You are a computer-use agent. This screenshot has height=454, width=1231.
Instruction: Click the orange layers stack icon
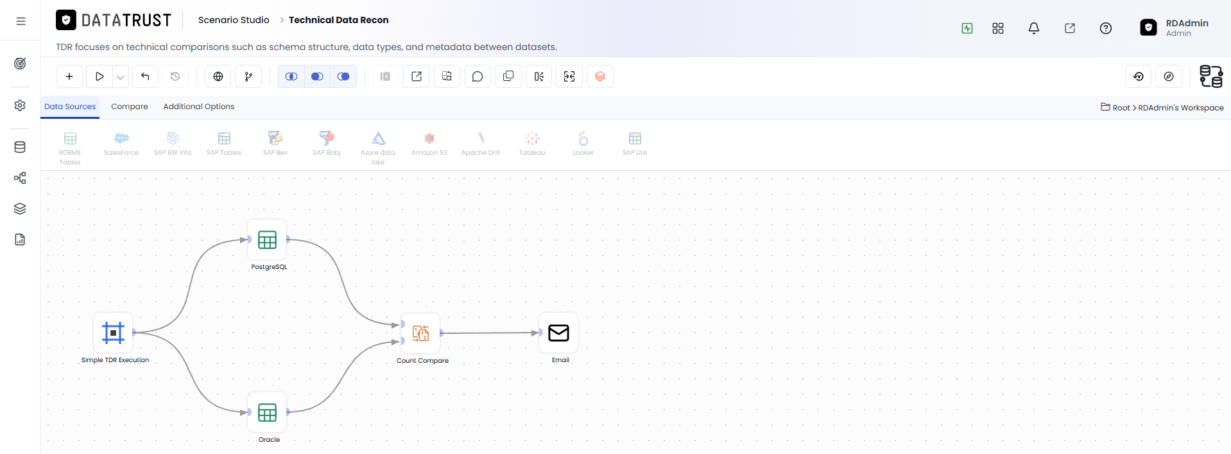pyautogui.click(x=600, y=76)
